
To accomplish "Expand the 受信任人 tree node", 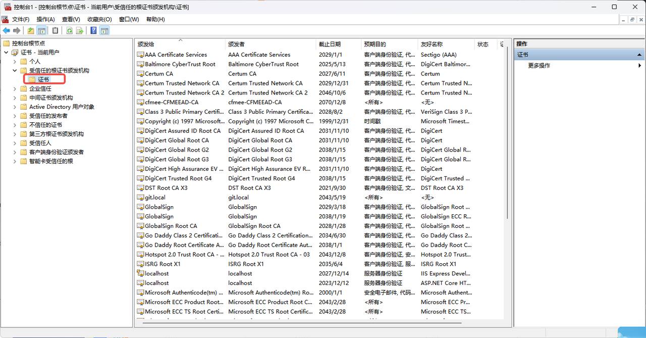I will point(15,143).
